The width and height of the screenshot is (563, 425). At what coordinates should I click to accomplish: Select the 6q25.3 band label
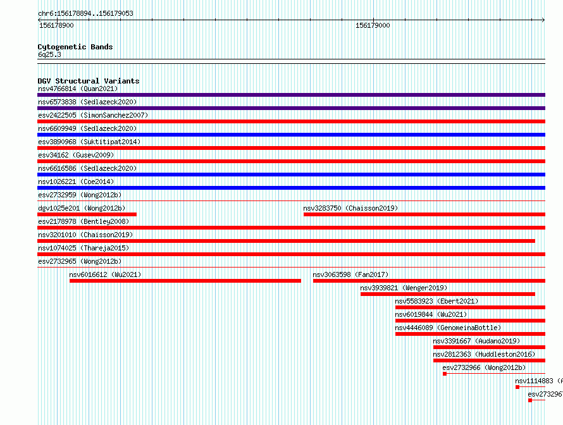[49, 54]
